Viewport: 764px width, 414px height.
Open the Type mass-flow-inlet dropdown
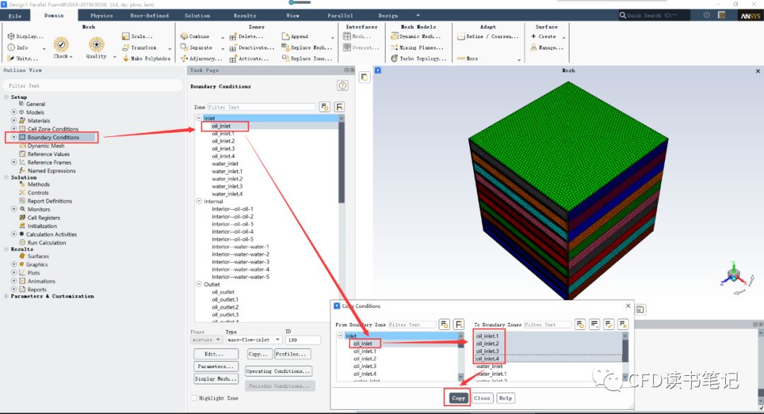pyautogui.click(x=254, y=340)
